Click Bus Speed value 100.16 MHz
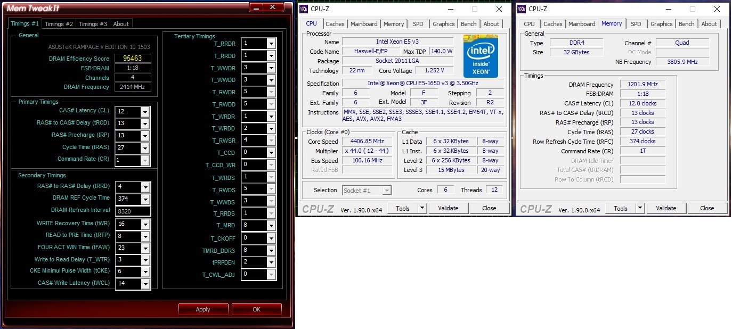The height and width of the screenshot is (329, 732). (x=368, y=161)
